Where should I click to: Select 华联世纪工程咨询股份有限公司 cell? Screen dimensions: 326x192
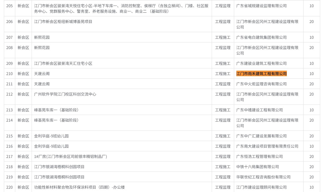pos(263,177)
